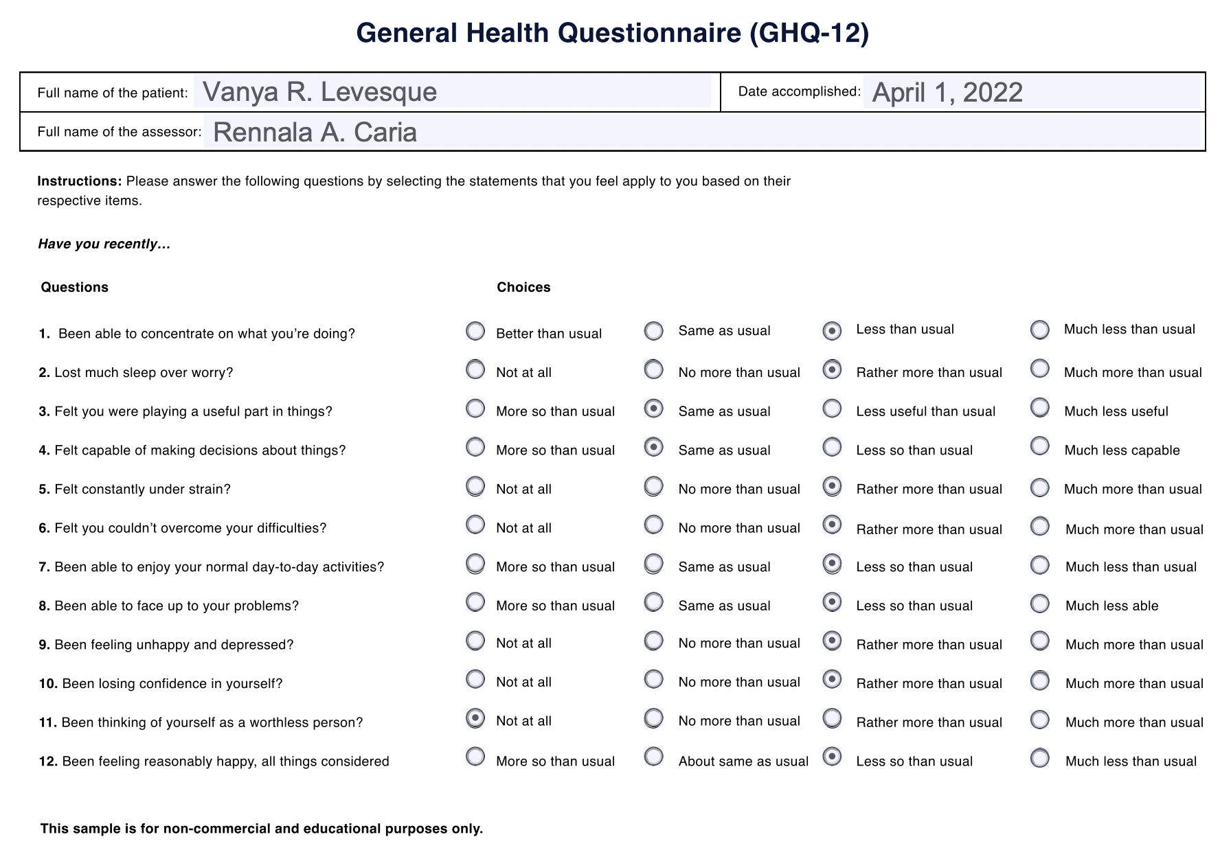Pick "About same as usual" for question 12
Screen dimensions: 1220x850
tap(653, 758)
